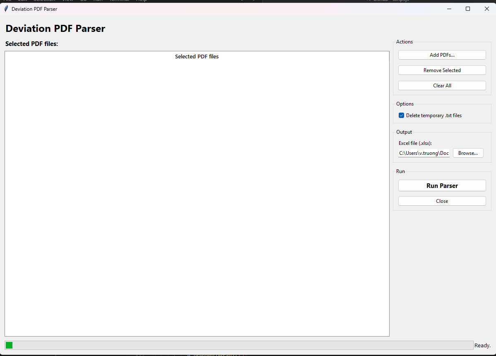Clear all PDF files

click(x=442, y=85)
